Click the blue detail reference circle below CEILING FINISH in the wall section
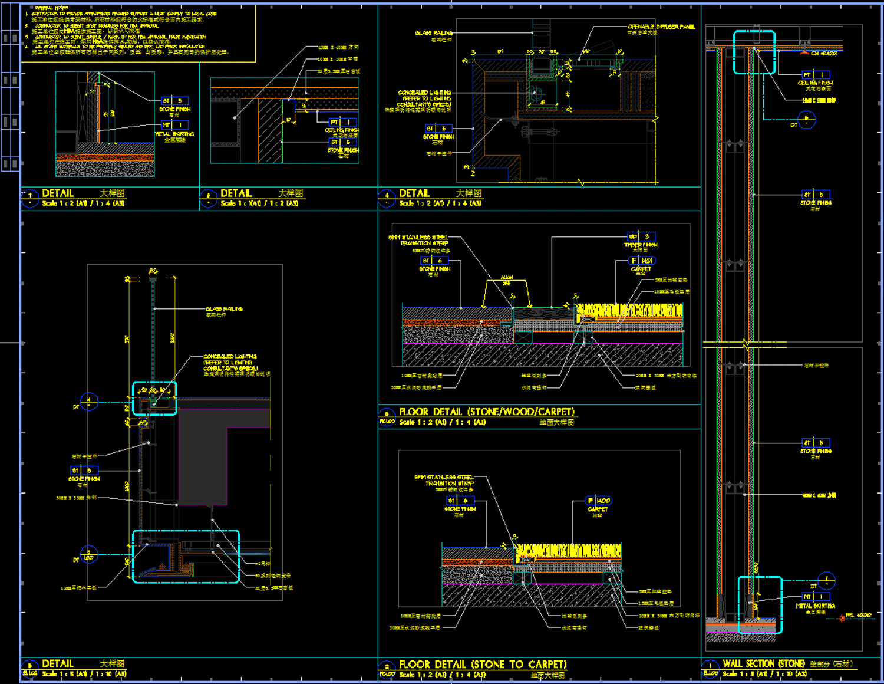The image size is (884, 684). click(807, 120)
